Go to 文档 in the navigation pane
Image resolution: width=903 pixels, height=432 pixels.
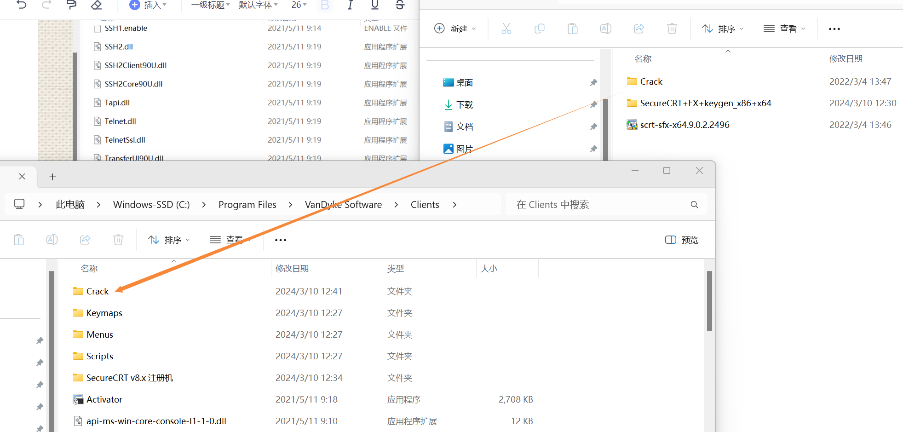click(458, 127)
